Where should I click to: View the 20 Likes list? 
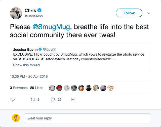37,88
